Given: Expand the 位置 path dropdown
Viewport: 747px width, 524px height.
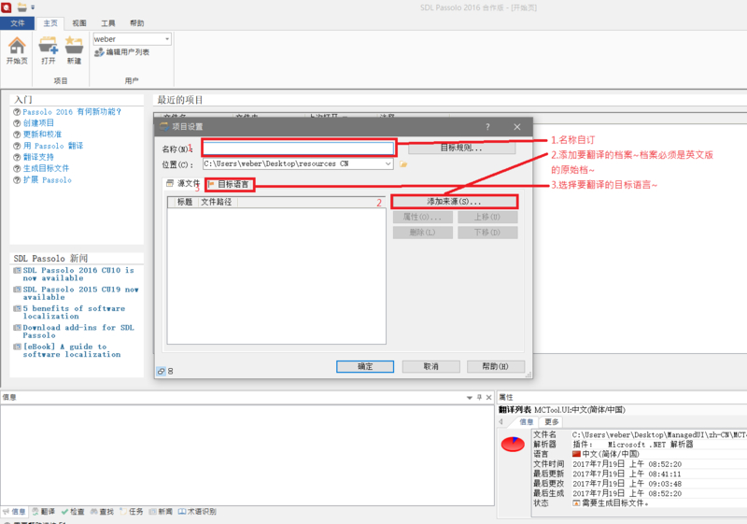Looking at the screenshot, I should (388, 163).
